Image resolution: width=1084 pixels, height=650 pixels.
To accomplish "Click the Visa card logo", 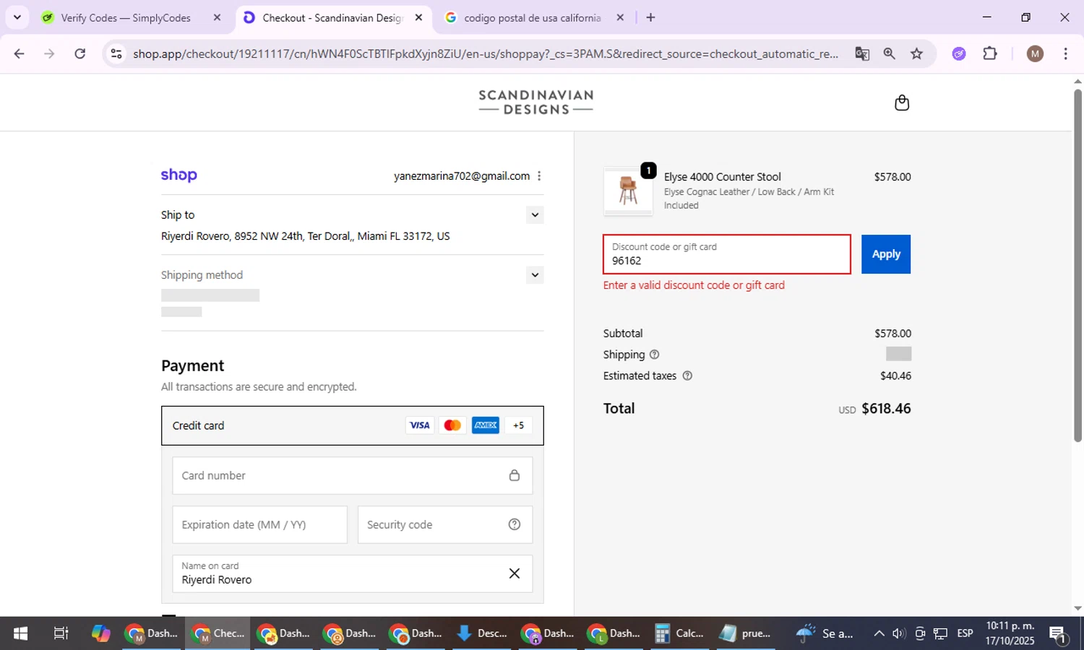I will pyautogui.click(x=419, y=425).
